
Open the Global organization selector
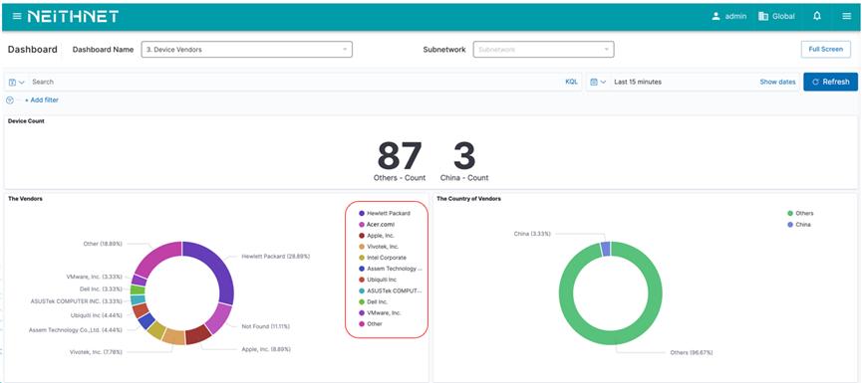pos(776,17)
